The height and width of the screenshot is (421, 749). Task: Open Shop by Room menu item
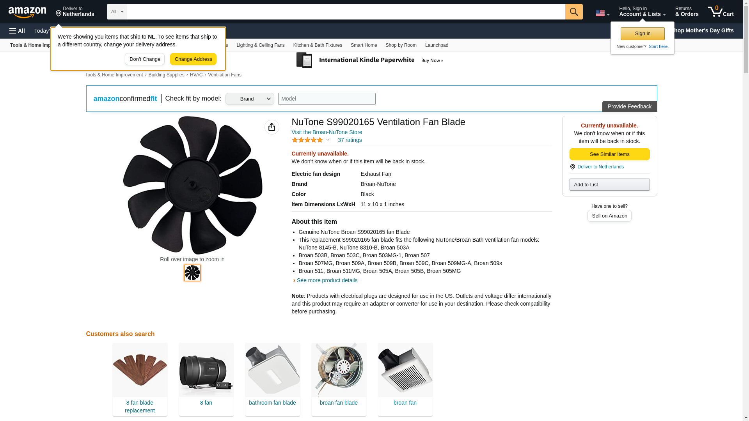(x=401, y=45)
